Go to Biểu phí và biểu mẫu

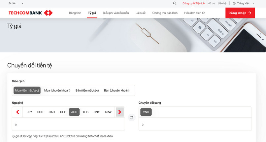point(116,13)
